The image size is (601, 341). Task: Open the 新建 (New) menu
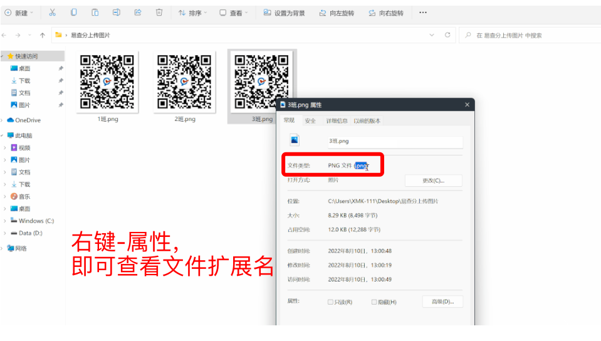[x=19, y=13]
